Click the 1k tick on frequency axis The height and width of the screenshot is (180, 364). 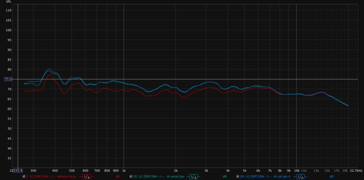123,170
